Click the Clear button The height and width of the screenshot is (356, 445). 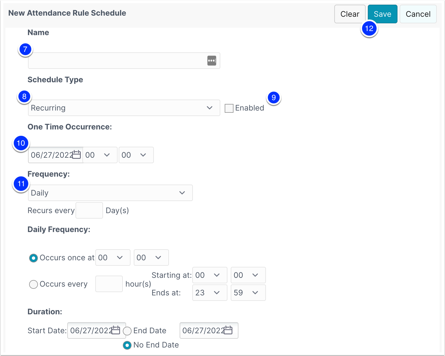pyautogui.click(x=350, y=14)
